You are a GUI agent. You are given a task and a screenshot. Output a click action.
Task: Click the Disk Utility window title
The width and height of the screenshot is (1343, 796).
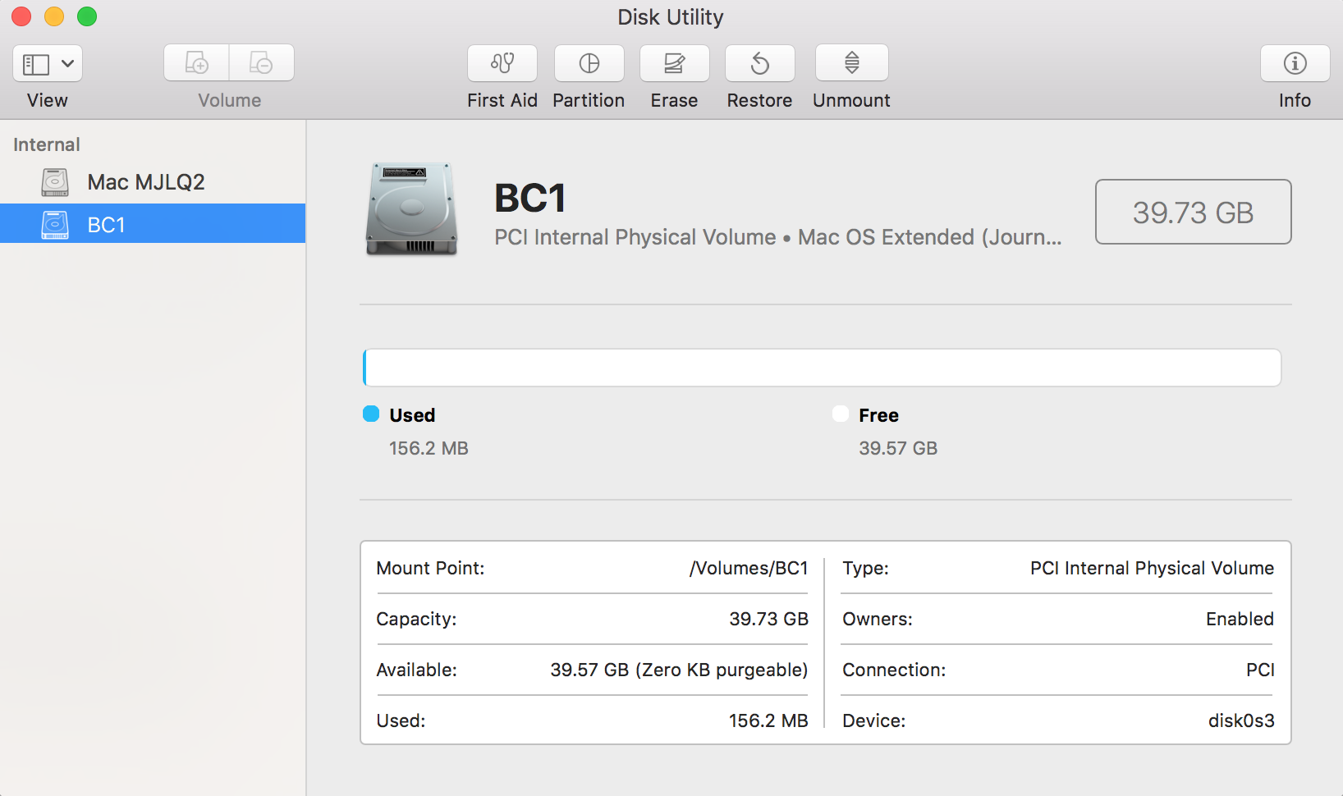(671, 17)
